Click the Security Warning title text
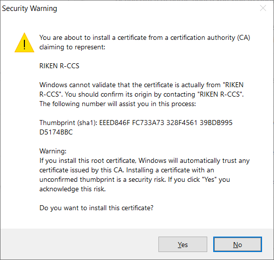The image size is (274, 260). (29, 8)
